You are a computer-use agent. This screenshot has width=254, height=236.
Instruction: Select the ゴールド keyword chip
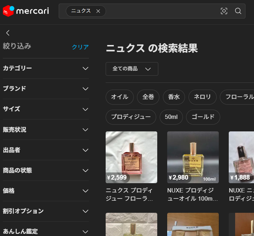tap(203, 117)
